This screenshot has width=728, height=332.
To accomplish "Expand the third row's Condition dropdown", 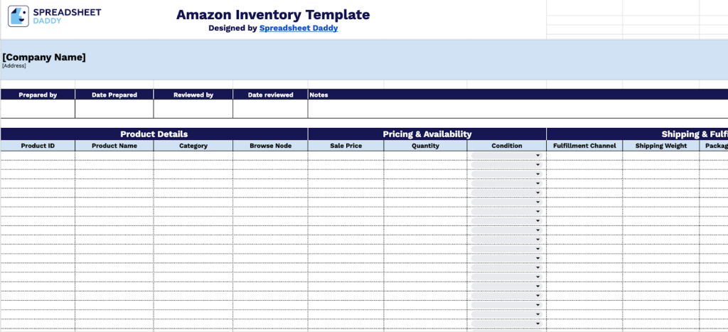I will pos(537,174).
